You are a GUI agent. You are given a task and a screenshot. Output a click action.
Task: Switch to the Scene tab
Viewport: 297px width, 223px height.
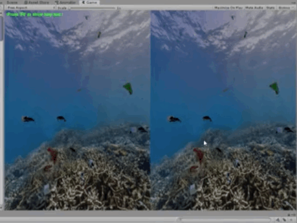coord(12,2)
